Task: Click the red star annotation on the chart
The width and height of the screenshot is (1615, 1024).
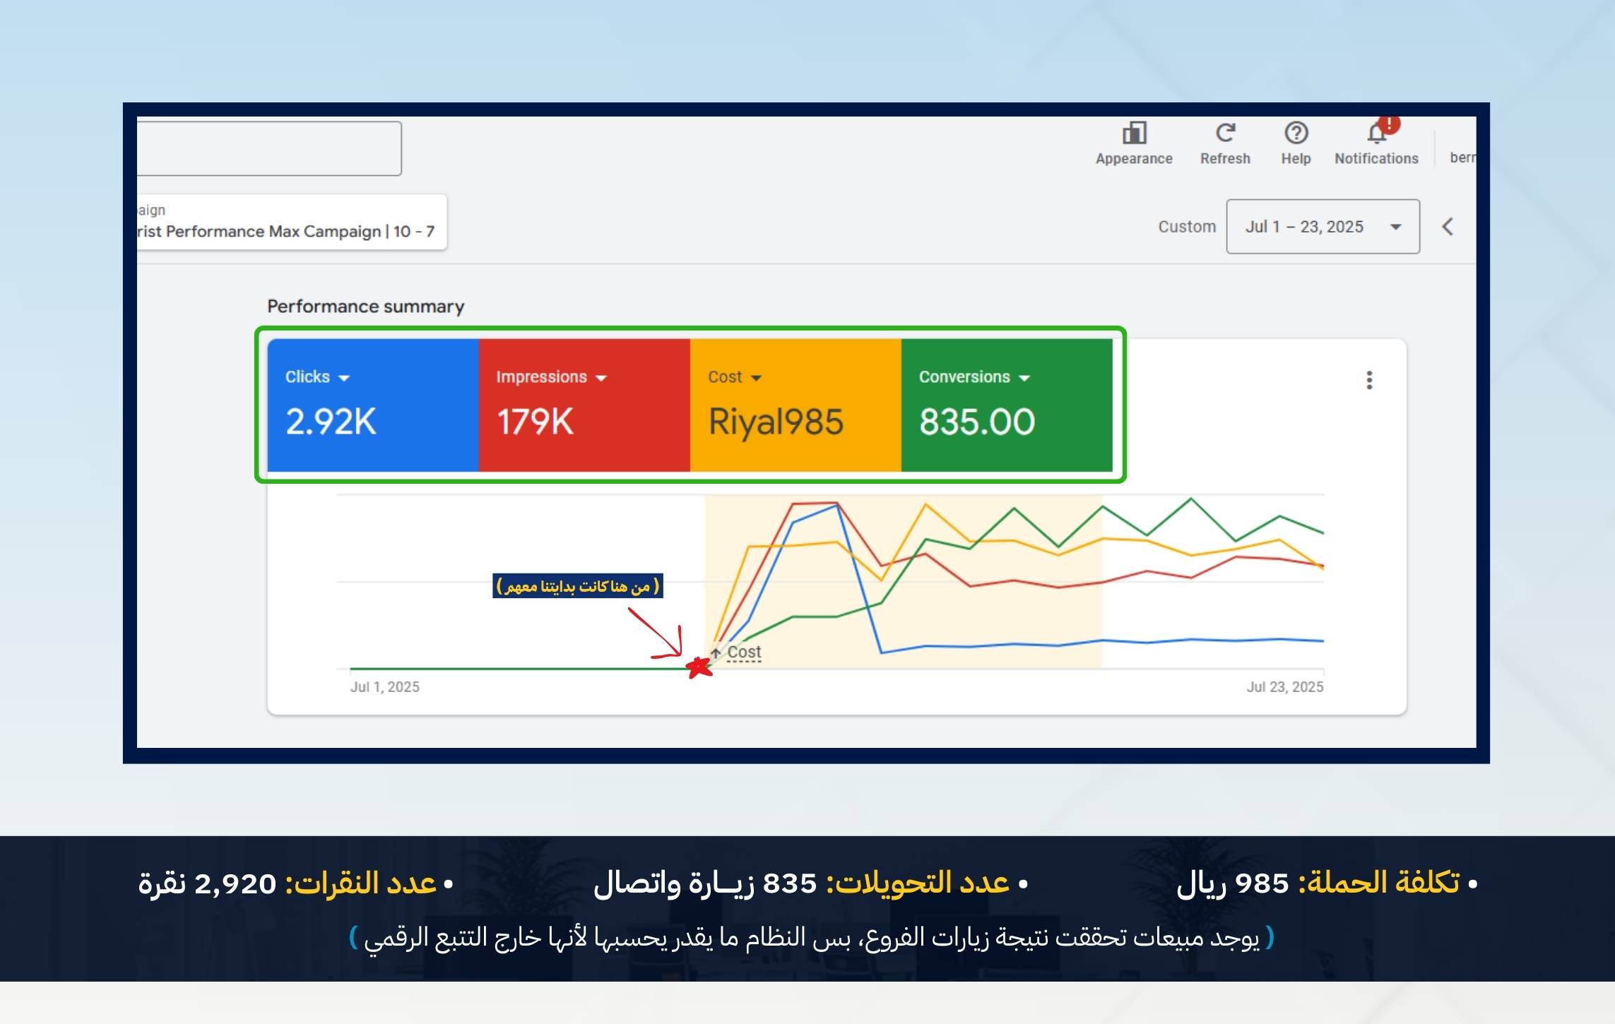Action: (x=699, y=667)
